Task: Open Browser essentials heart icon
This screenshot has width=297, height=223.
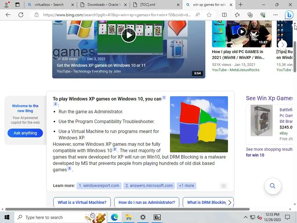Action: (x=263, y=15)
